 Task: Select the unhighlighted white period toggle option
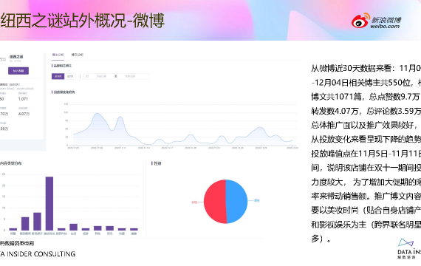click(x=70, y=76)
